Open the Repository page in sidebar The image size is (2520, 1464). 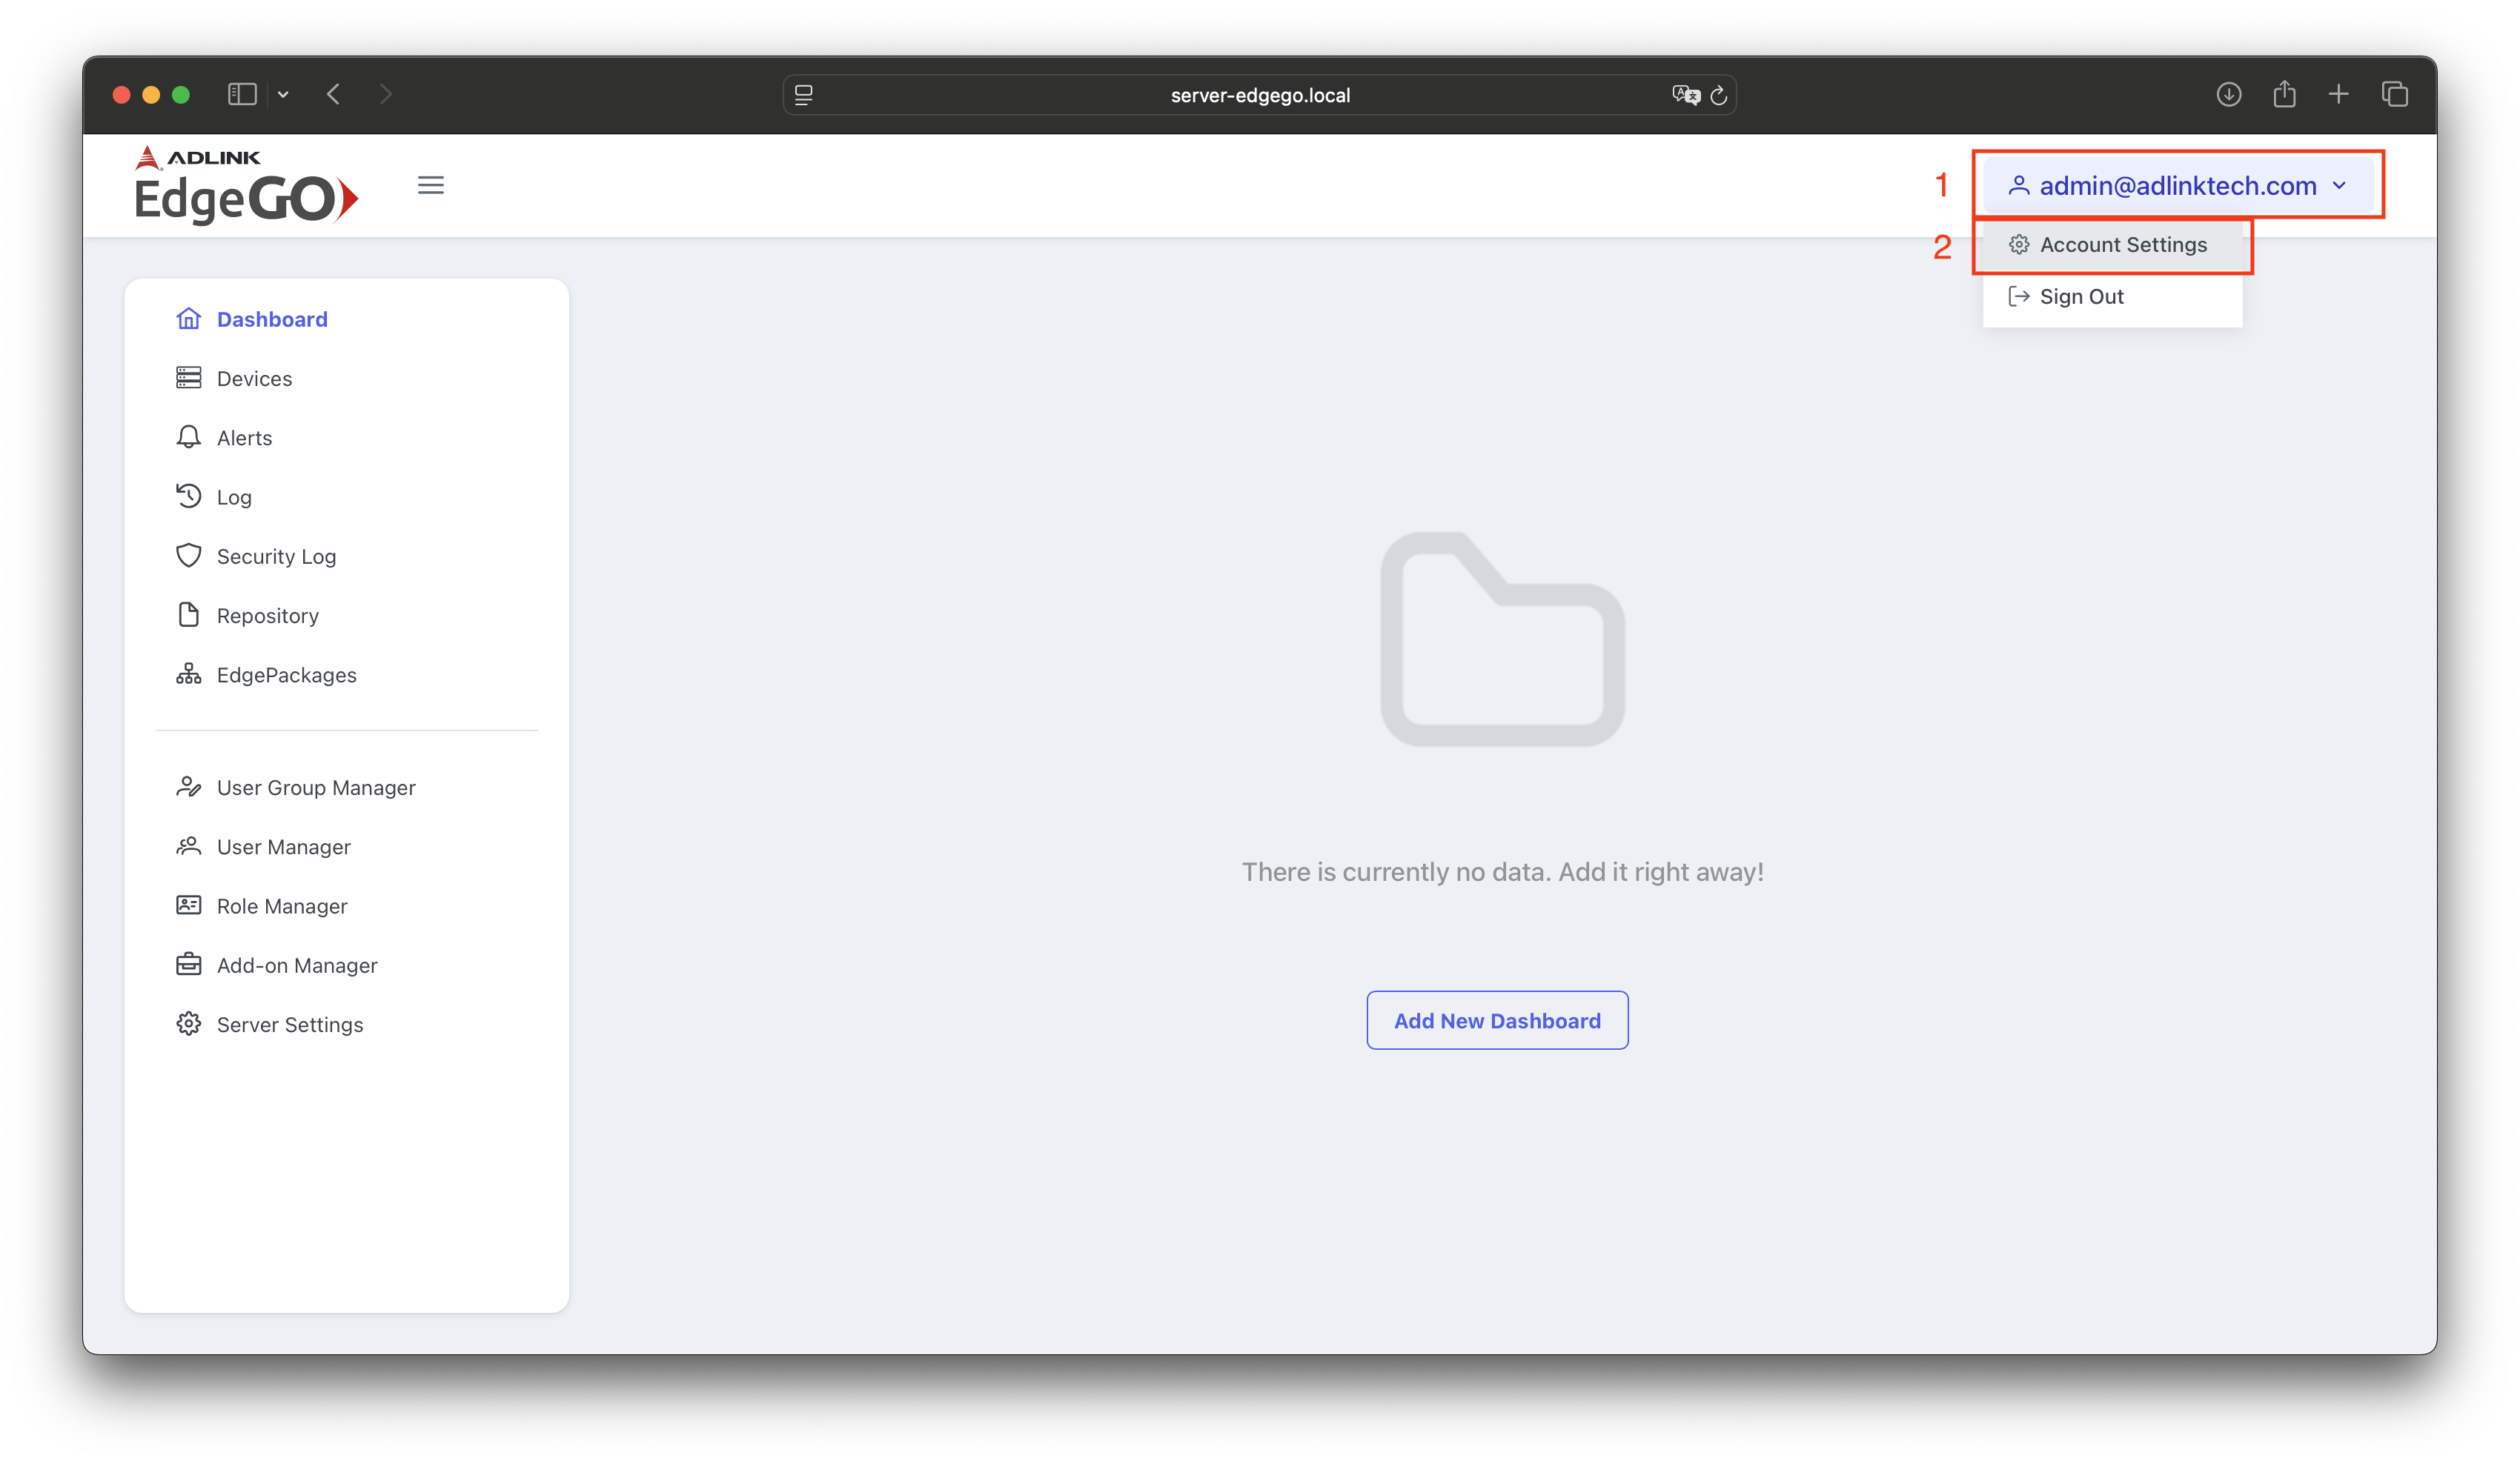(267, 616)
